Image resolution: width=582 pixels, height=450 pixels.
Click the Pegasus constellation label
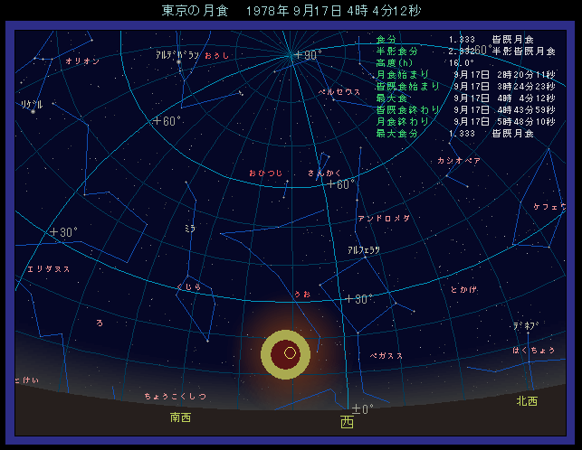[x=386, y=356]
